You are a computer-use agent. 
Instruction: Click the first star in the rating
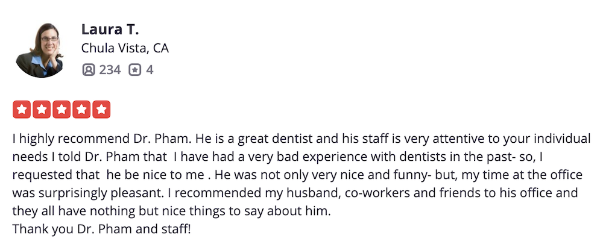coord(22,110)
